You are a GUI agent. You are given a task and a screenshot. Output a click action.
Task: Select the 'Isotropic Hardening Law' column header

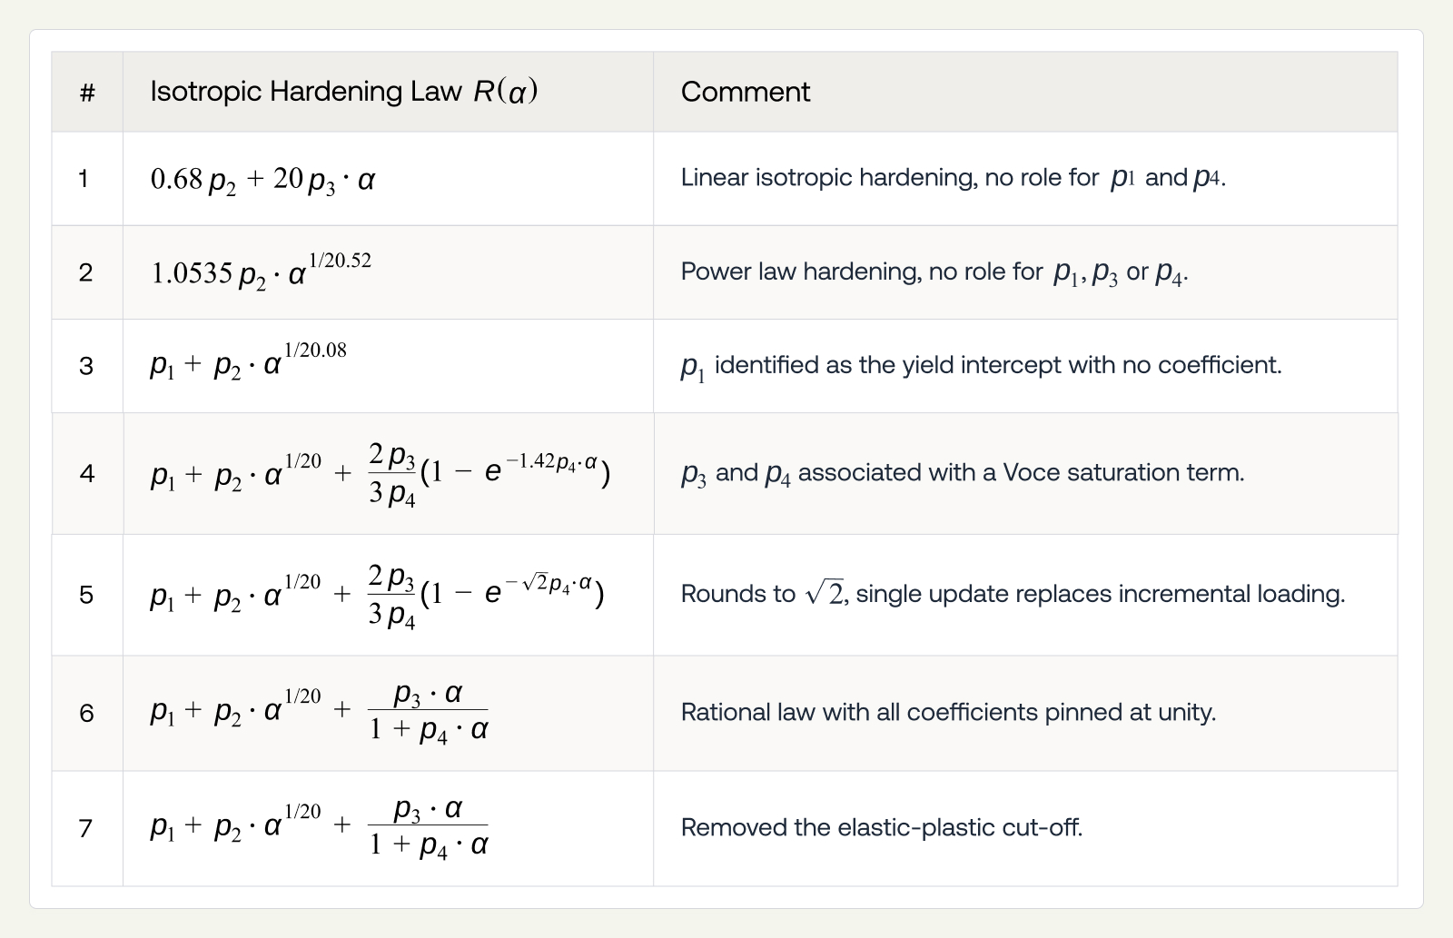click(x=388, y=92)
